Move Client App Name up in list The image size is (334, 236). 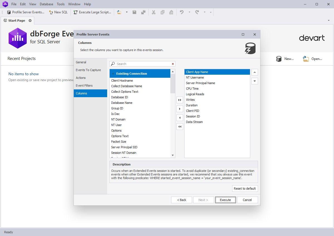[254, 72]
